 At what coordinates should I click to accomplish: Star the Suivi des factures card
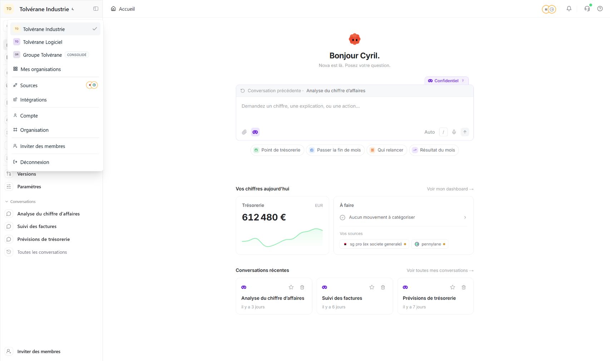(x=372, y=287)
